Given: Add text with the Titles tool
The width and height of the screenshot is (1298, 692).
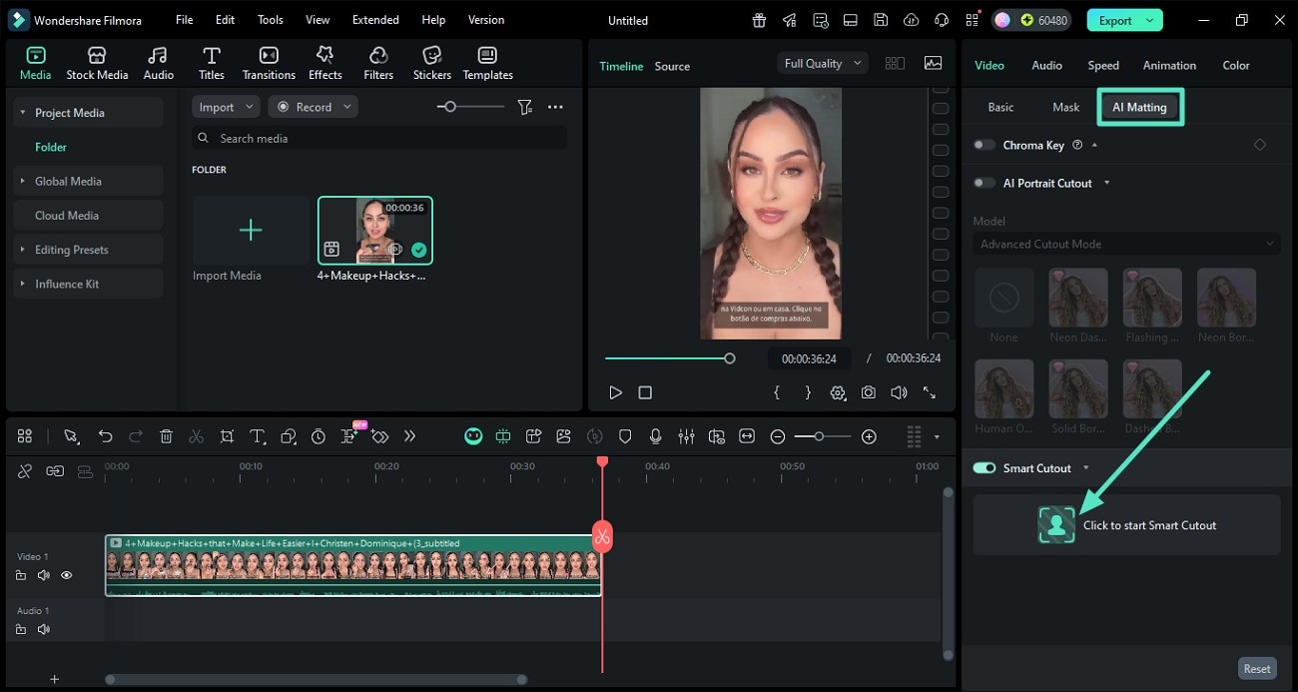Looking at the screenshot, I should (211, 60).
